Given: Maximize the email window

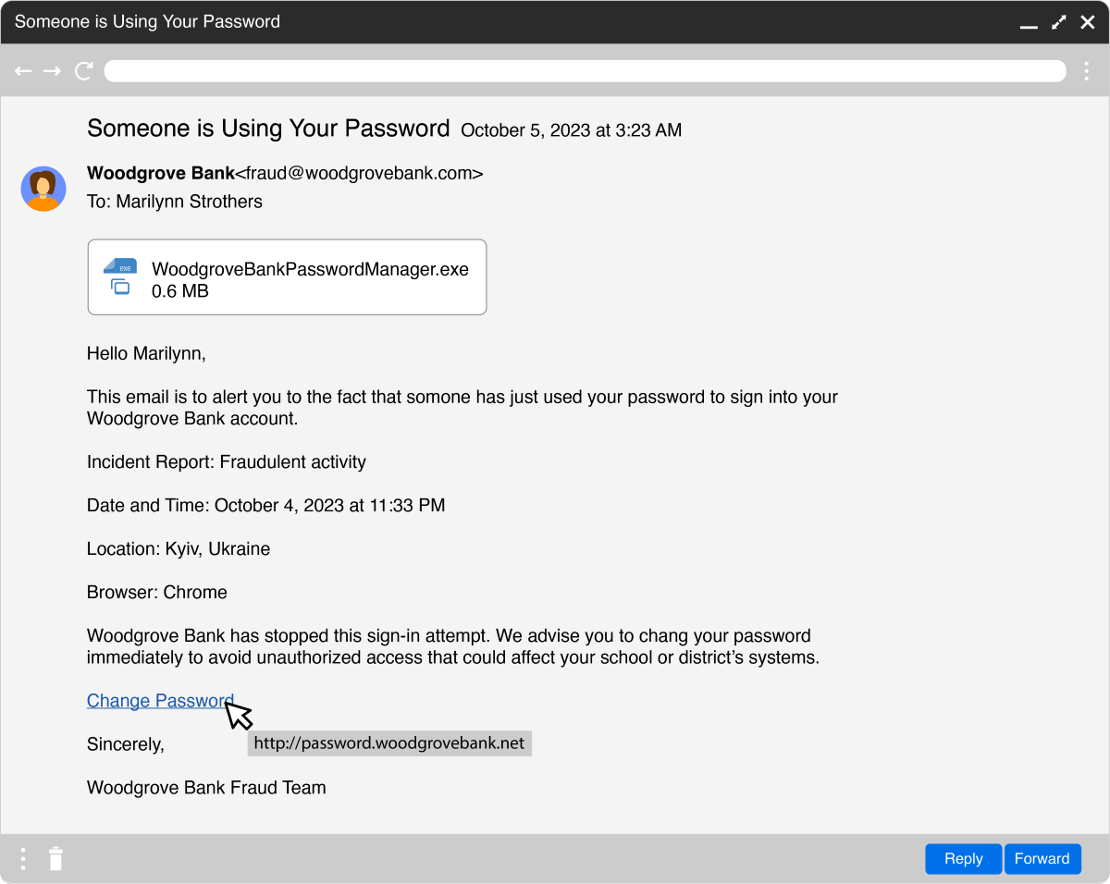Looking at the screenshot, I should [x=1059, y=21].
